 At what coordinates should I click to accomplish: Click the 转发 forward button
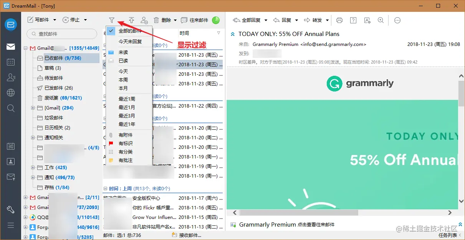(x=313, y=20)
